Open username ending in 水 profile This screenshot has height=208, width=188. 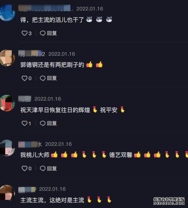[30, 144]
